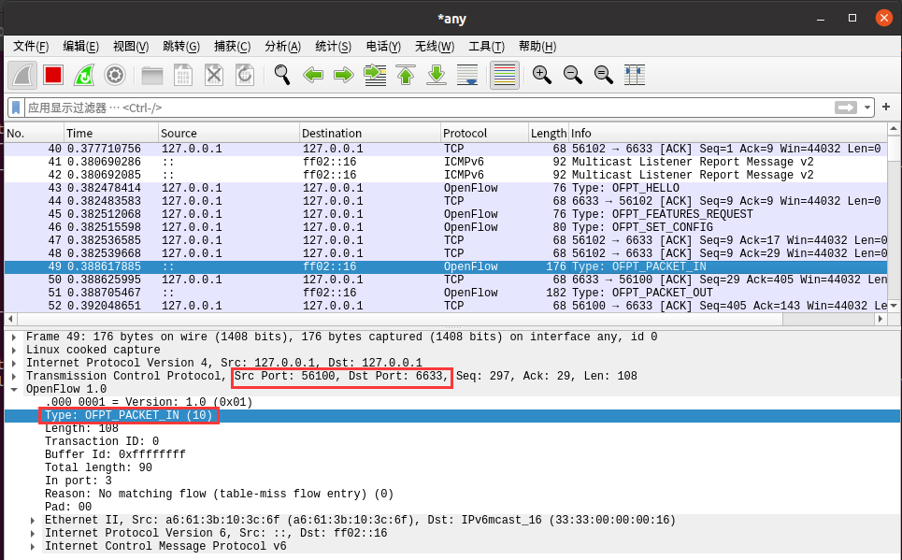Open the 工具(T) menu
The height and width of the screenshot is (560, 902).
pyautogui.click(x=487, y=46)
